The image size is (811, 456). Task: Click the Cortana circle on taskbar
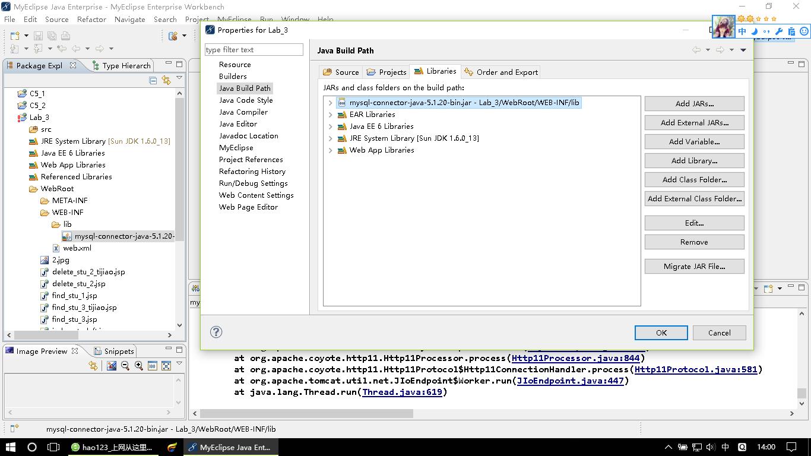tap(32, 447)
